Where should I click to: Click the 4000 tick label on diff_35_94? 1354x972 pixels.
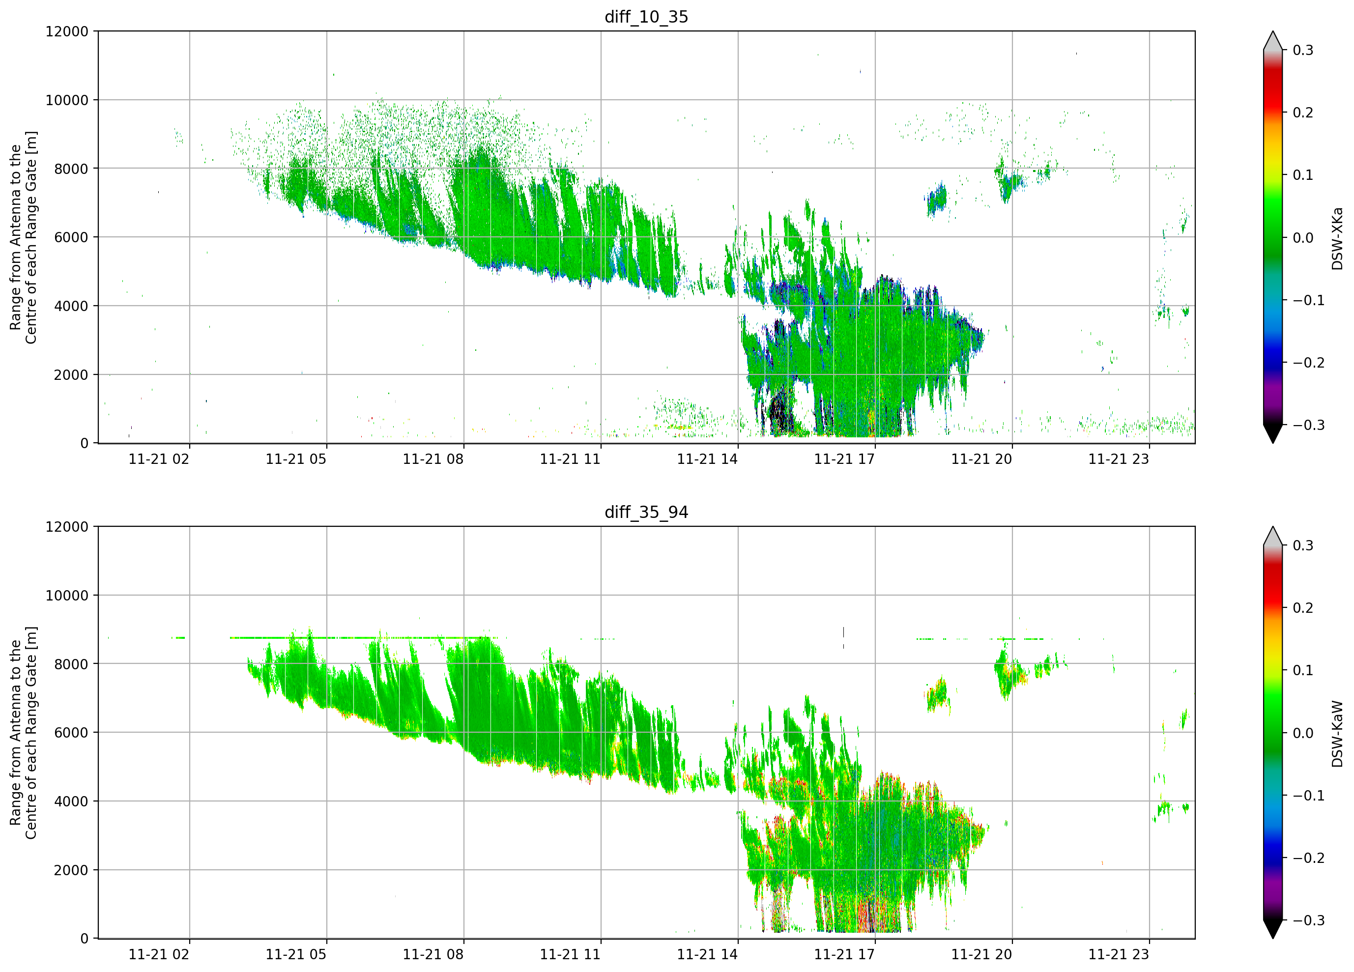71,801
